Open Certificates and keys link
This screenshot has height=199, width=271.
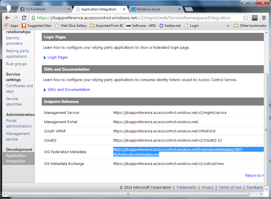click(x=19, y=89)
